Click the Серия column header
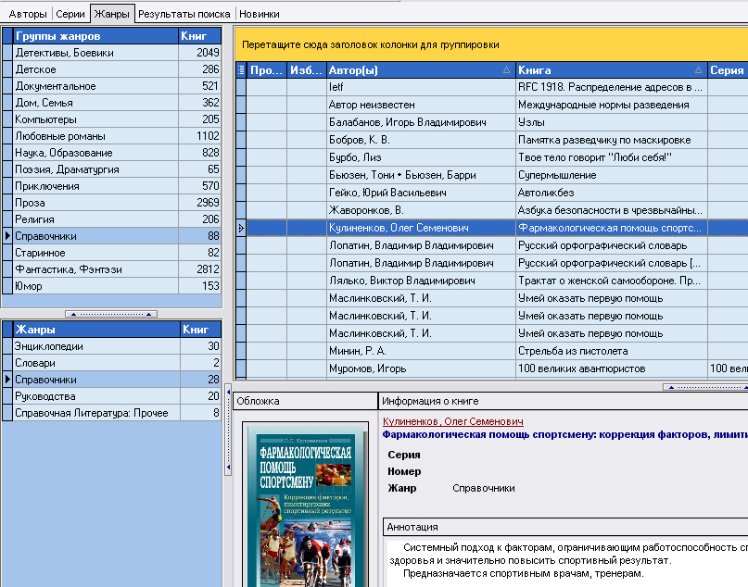Image resolution: width=748 pixels, height=587 pixels. point(728,70)
